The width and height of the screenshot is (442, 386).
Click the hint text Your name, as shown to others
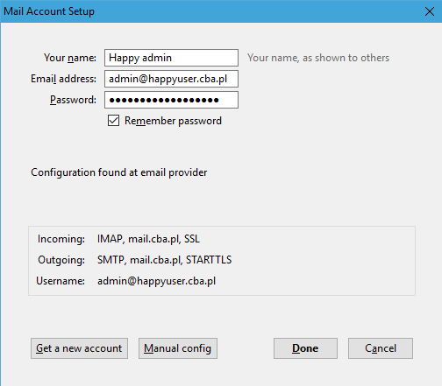pyautogui.click(x=318, y=58)
